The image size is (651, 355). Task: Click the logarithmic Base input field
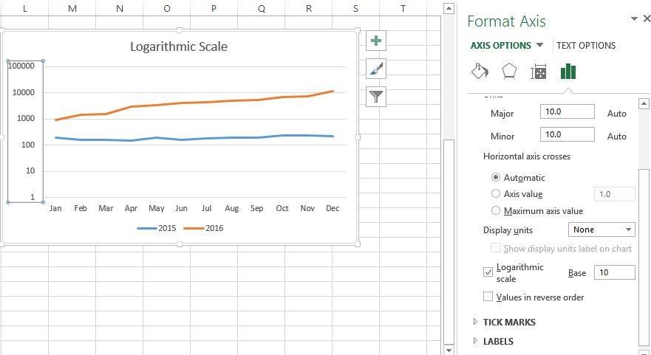[615, 272]
